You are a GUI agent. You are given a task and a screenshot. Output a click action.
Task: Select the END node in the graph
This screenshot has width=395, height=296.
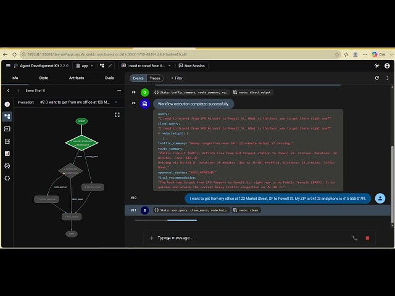(72, 234)
